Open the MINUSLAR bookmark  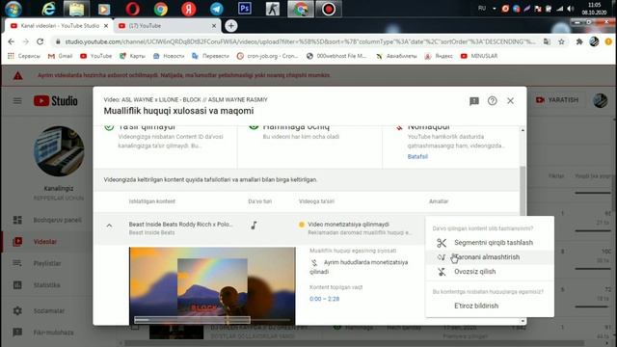click(x=479, y=56)
